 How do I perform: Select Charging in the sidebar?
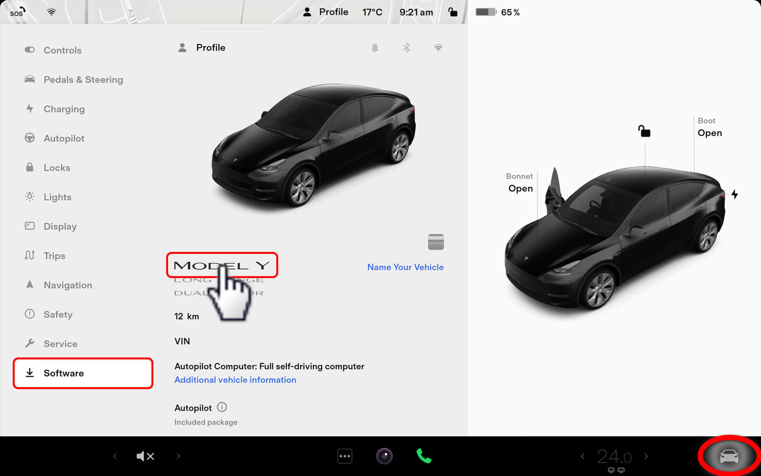pos(64,109)
